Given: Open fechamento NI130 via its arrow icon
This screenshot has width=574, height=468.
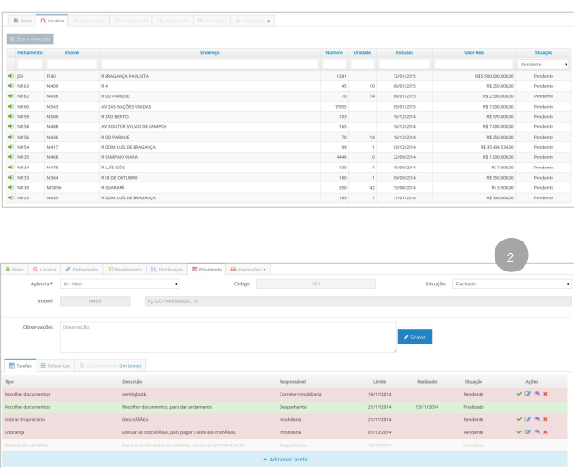Looking at the screenshot, I should click(x=10, y=187).
